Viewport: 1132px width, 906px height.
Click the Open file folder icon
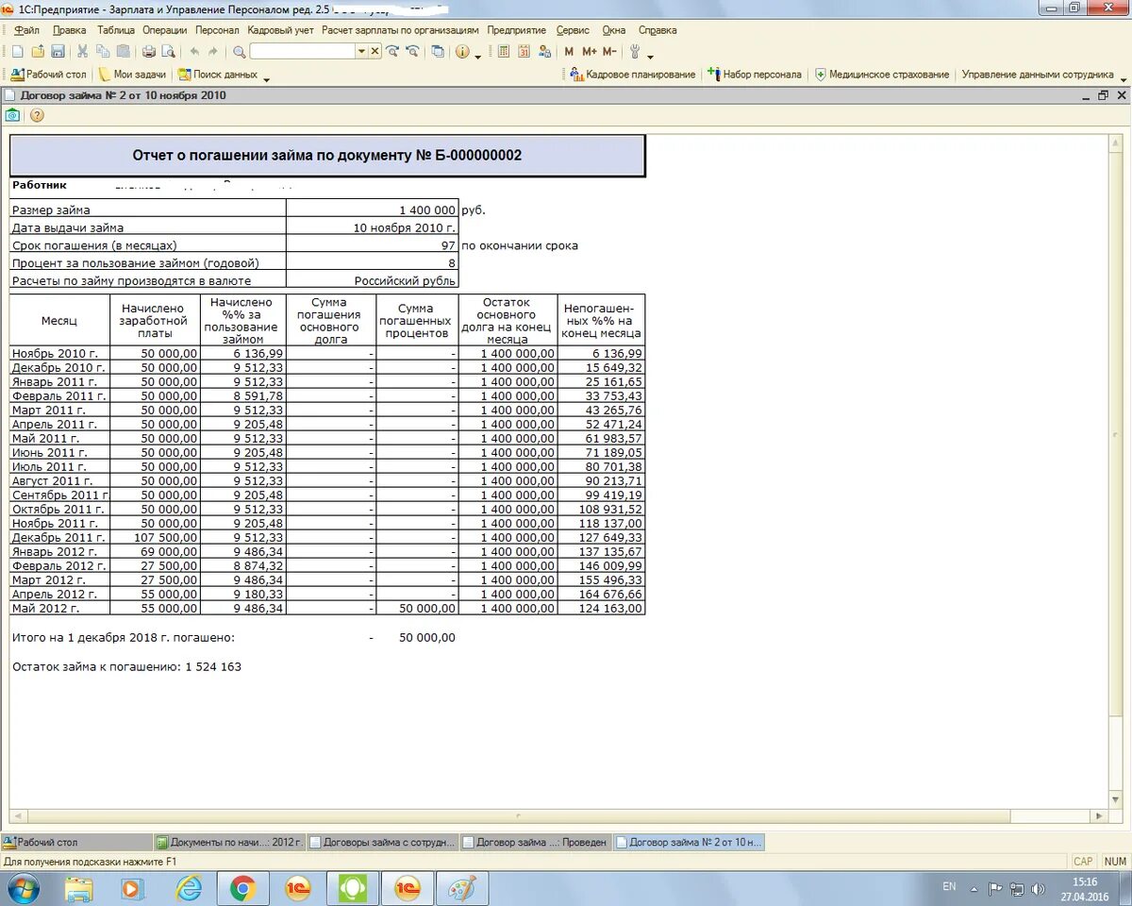click(38, 52)
